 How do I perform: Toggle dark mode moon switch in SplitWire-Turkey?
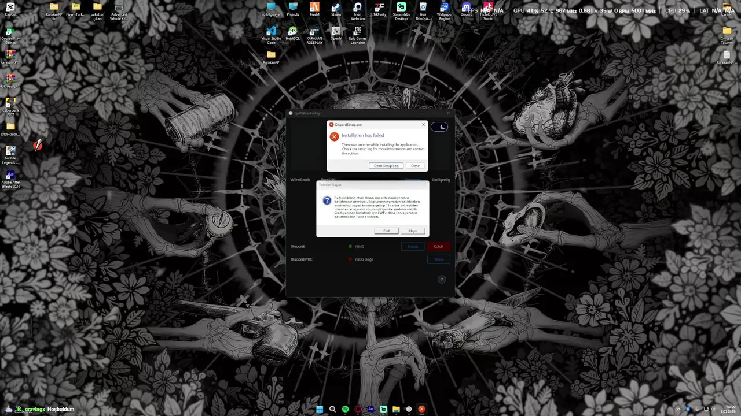point(439,127)
